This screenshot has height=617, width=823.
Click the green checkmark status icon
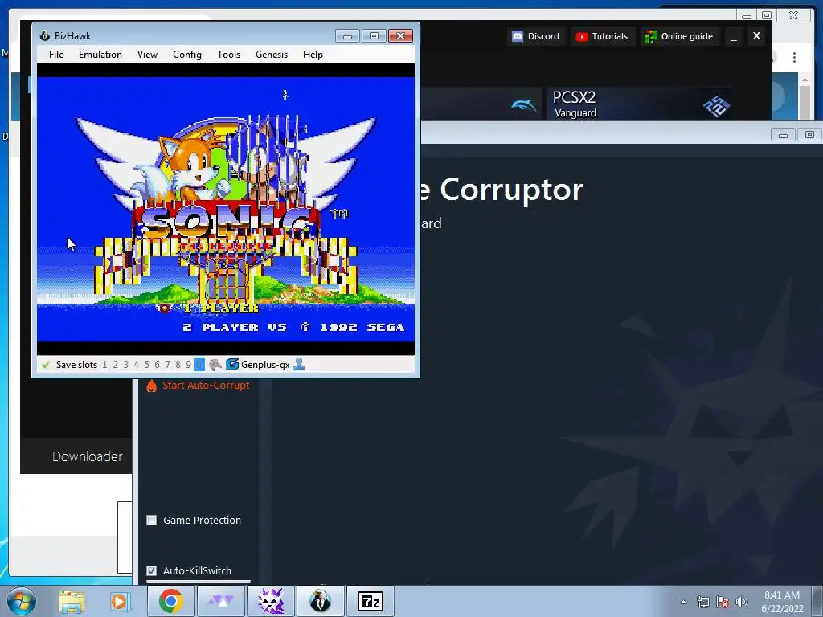[x=46, y=365]
